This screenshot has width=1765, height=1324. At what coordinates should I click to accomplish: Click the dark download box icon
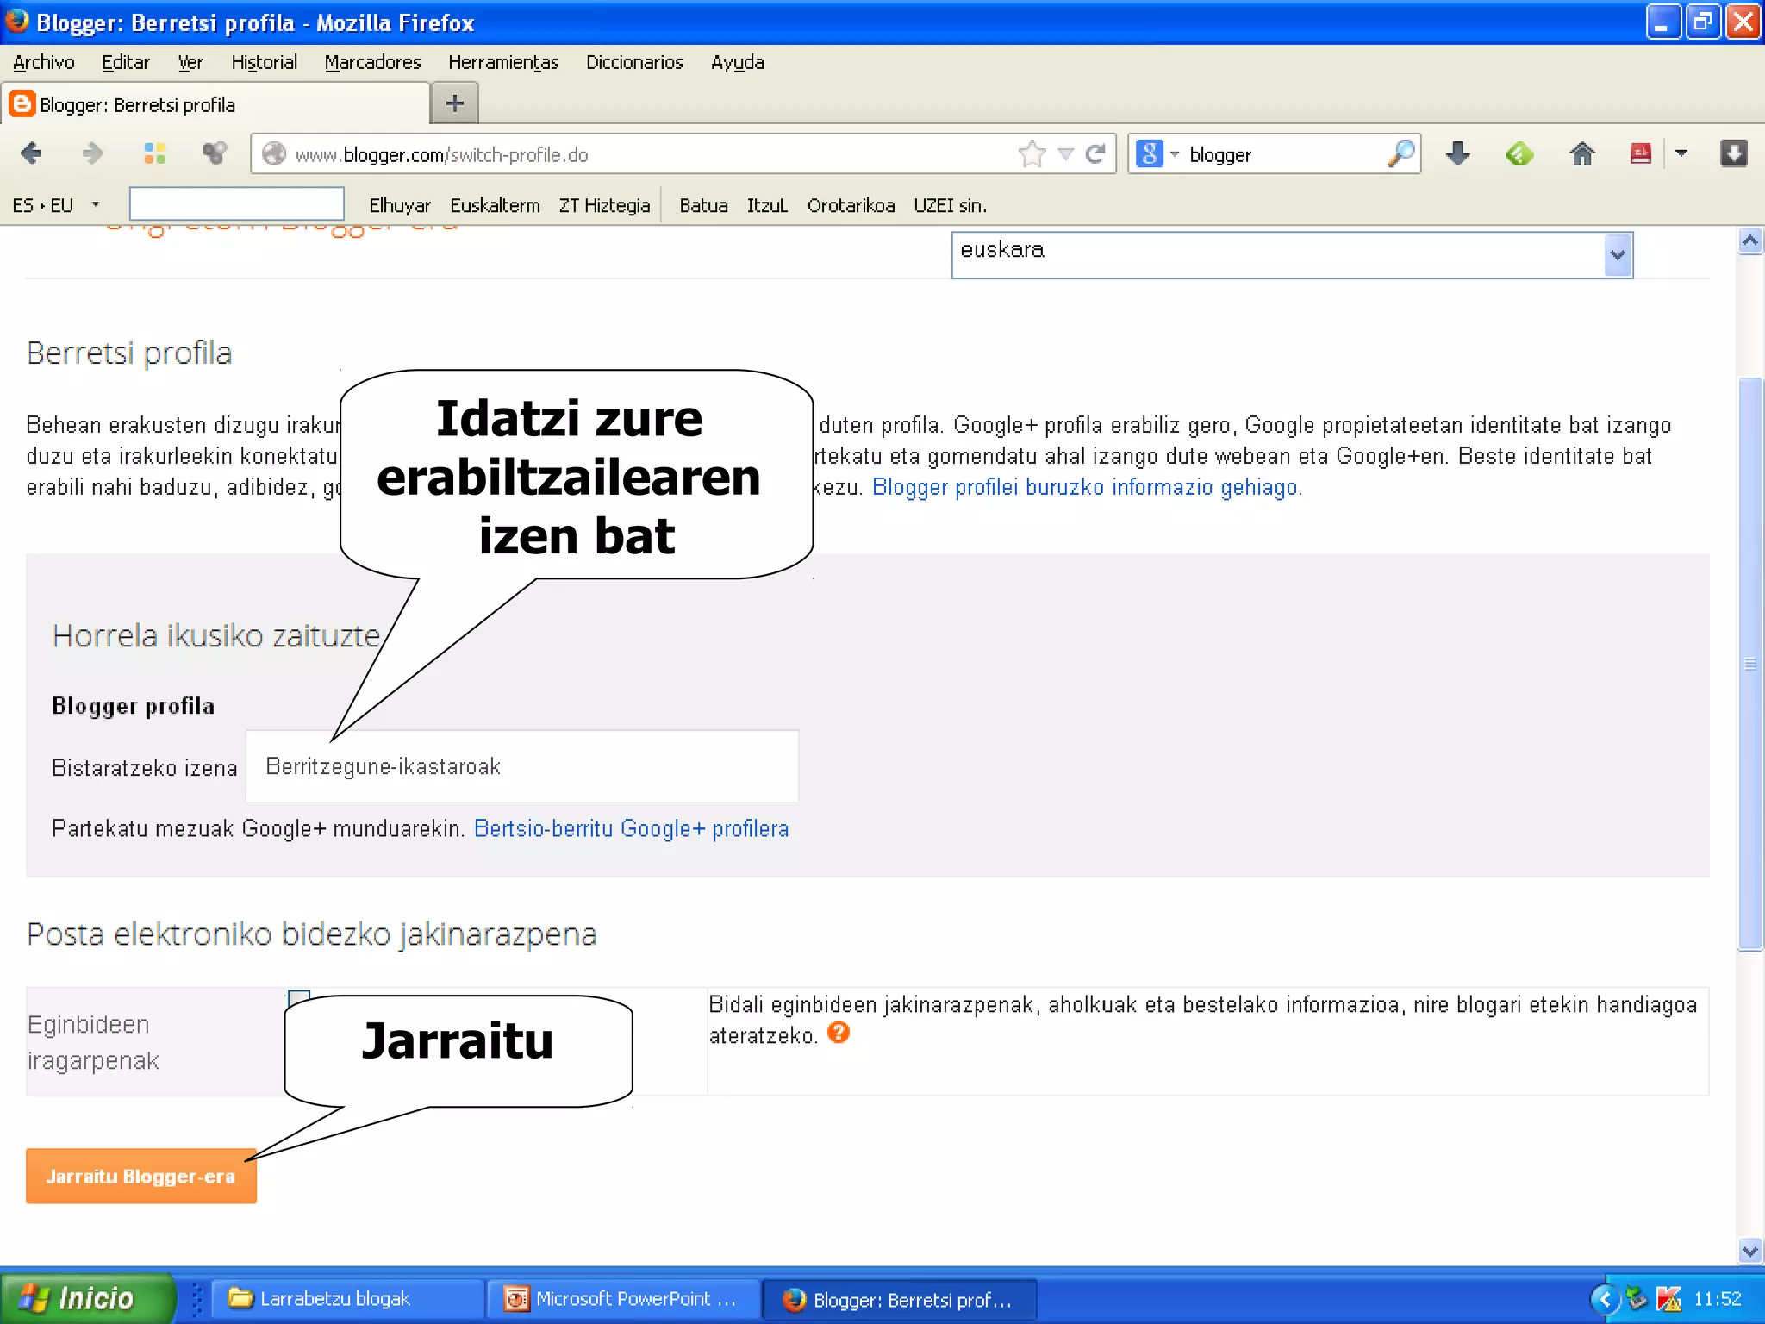coord(1733,154)
